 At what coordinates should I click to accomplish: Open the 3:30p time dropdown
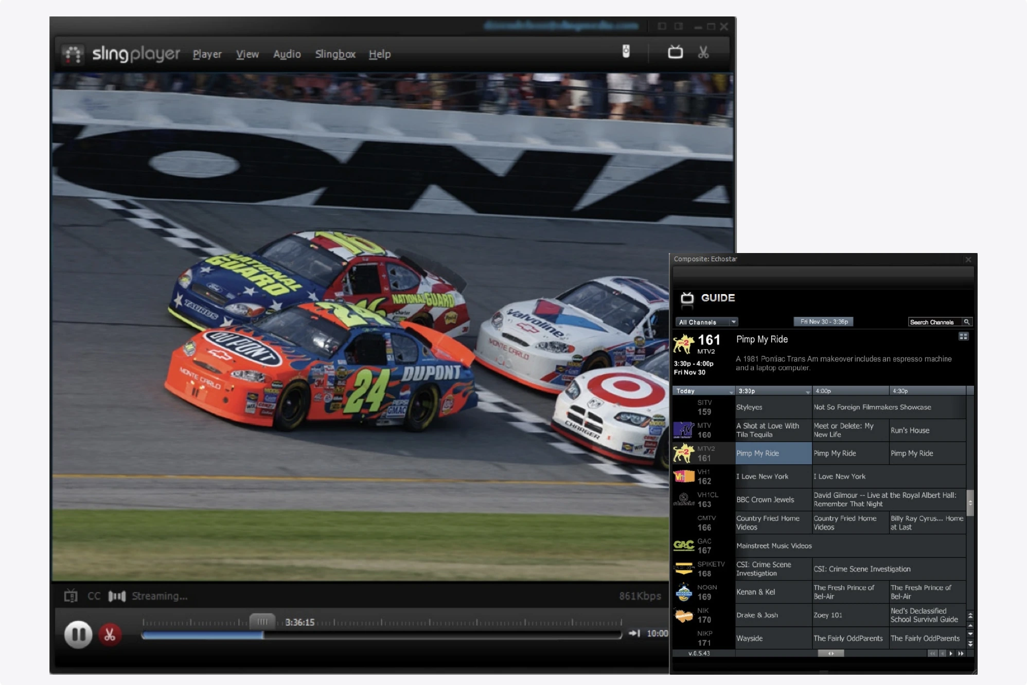coord(773,391)
